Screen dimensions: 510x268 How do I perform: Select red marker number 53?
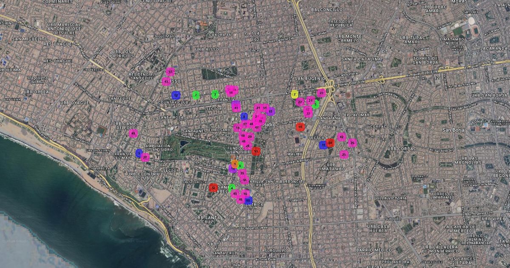[256, 151]
